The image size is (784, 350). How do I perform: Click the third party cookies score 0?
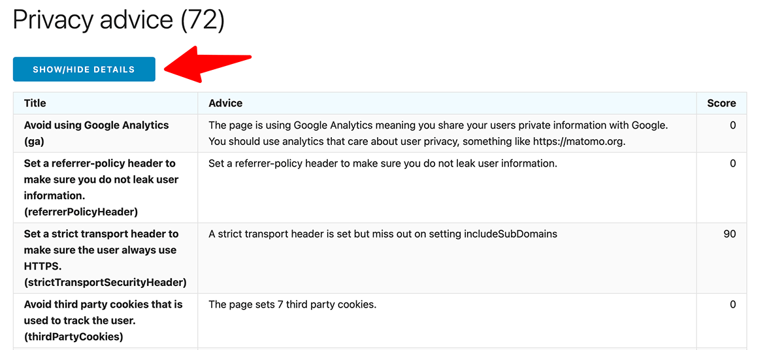point(733,304)
